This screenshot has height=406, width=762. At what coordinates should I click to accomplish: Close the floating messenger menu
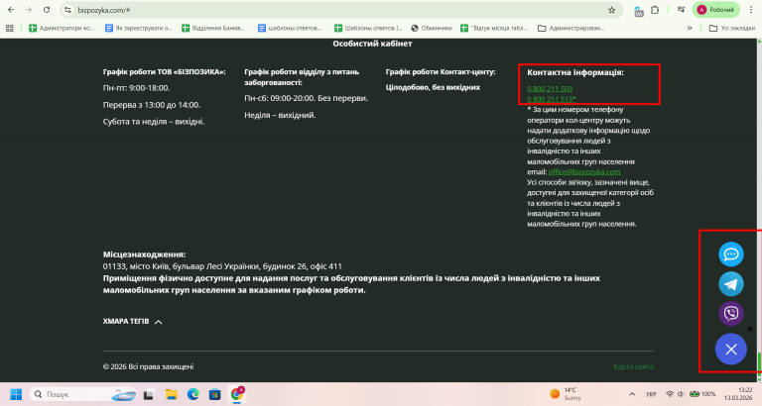731,350
